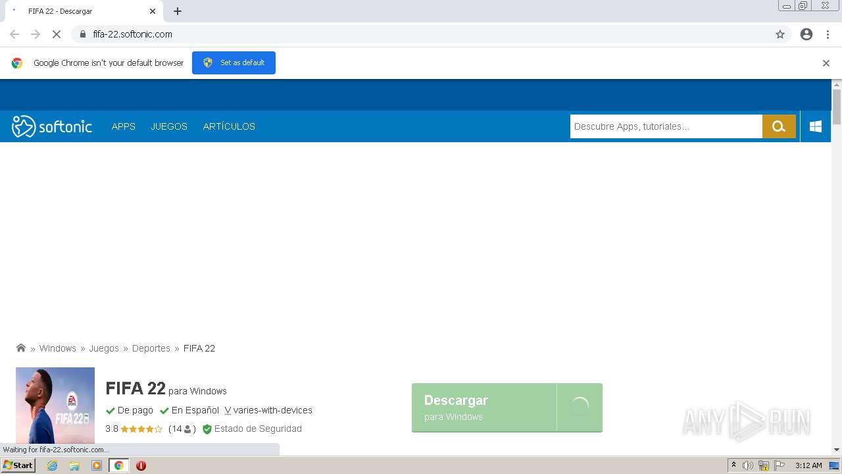
Task: Stop loading the page
Action: 57,34
